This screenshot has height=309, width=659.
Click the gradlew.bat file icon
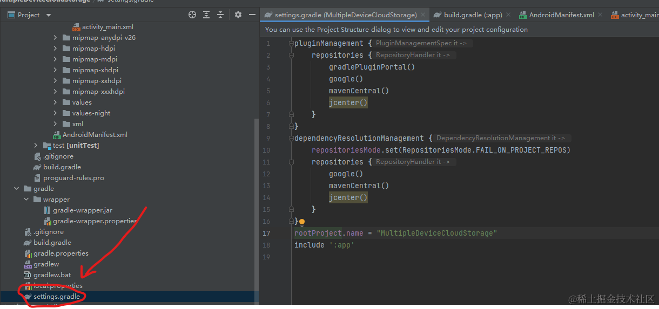click(28, 275)
